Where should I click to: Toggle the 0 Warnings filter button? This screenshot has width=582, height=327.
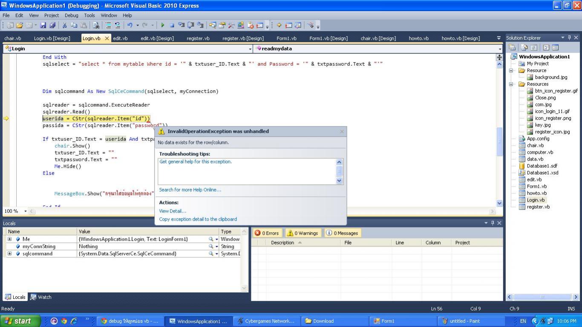302,233
